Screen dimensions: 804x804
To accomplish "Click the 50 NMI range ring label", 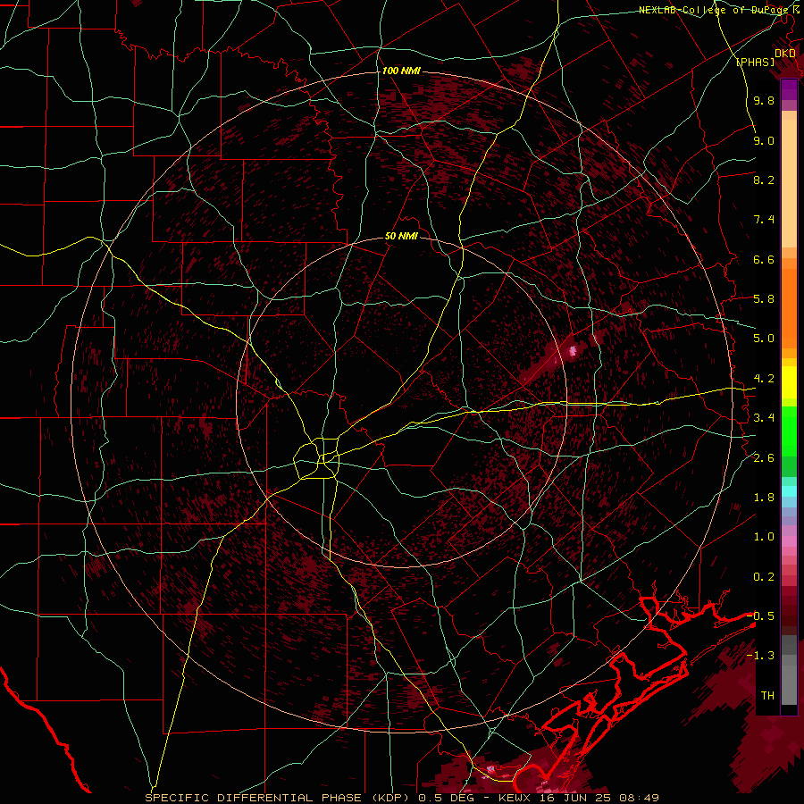I will pos(401,236).
